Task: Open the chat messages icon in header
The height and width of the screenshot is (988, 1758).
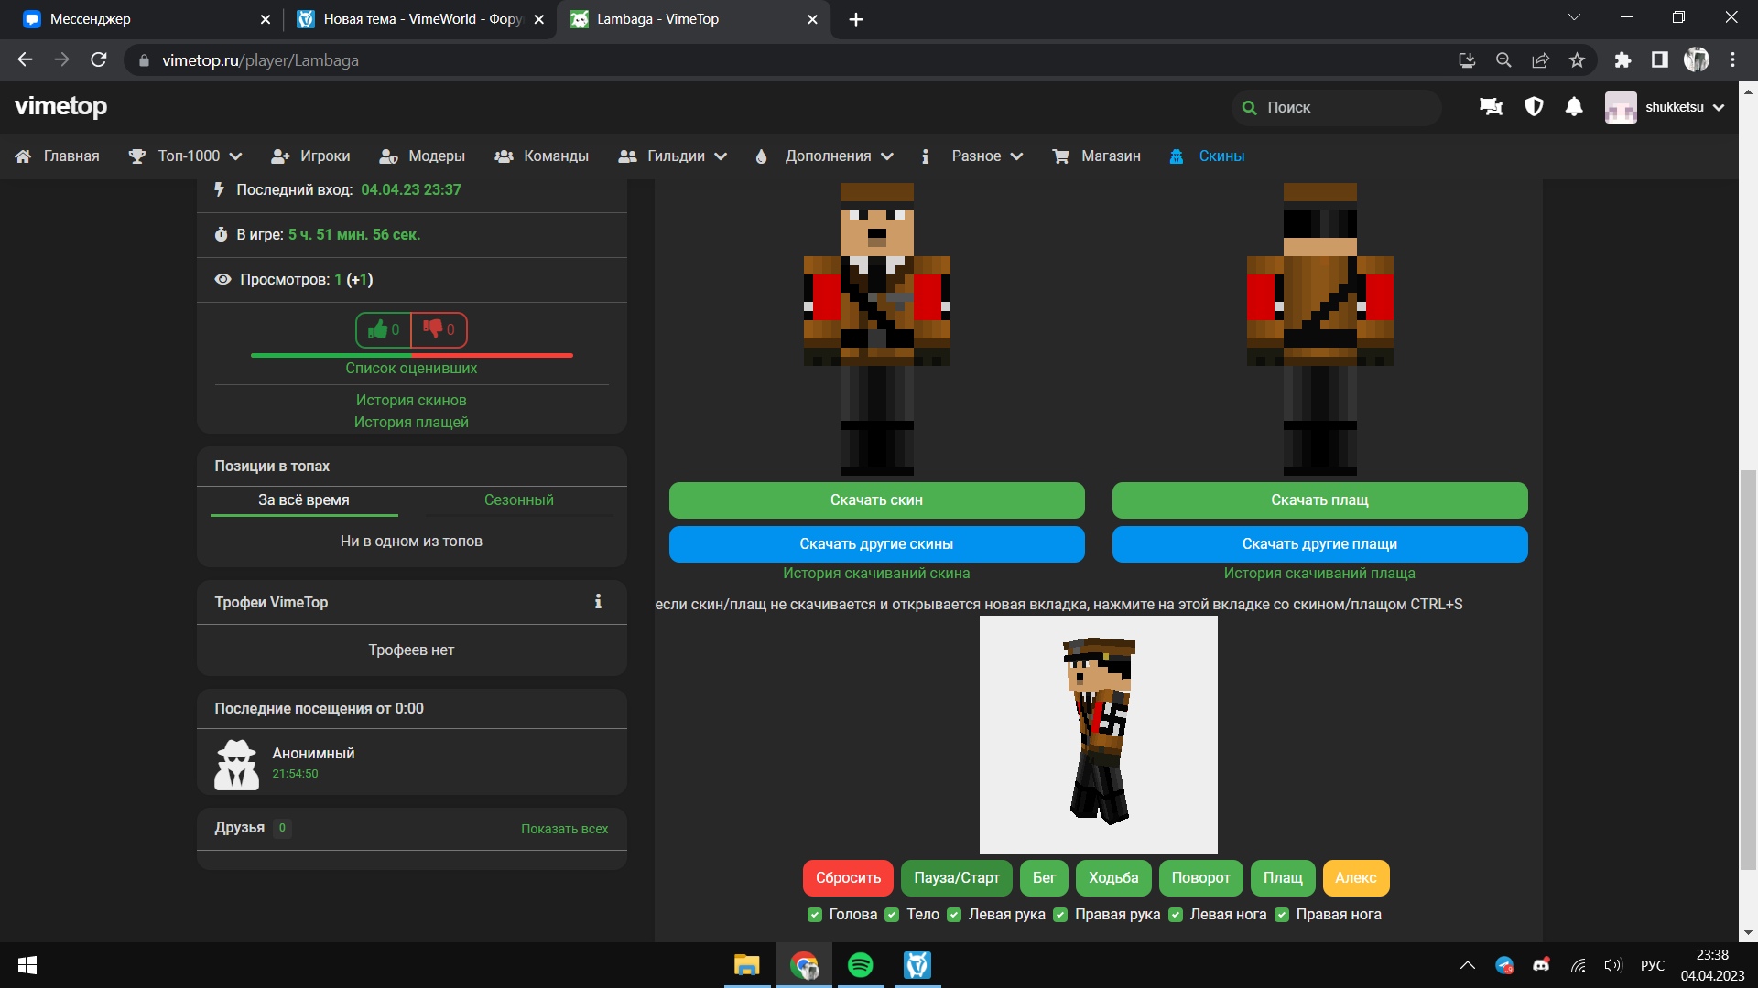Action: click(x=1491, y=107)
